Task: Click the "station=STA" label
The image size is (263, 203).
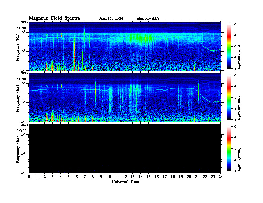Action: coord(148,19)
